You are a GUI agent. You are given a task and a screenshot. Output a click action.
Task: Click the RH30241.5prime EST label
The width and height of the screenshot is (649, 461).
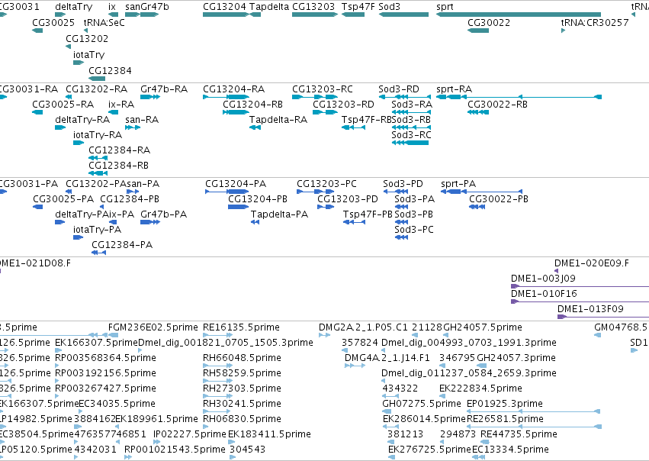point(242,404)
